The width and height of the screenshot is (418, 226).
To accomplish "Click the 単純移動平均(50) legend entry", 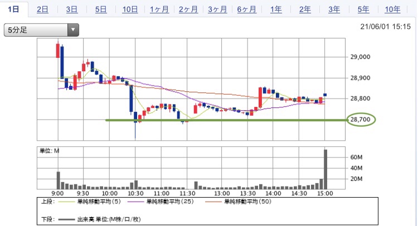I will click(x=247, y=202).
